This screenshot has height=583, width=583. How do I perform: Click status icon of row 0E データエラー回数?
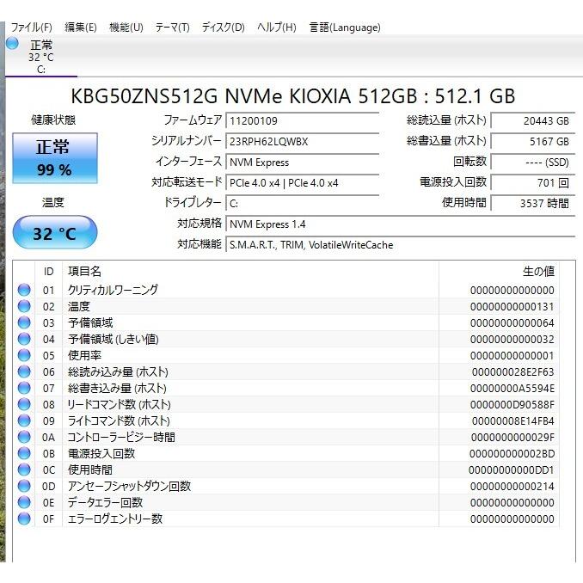[24, 502]
